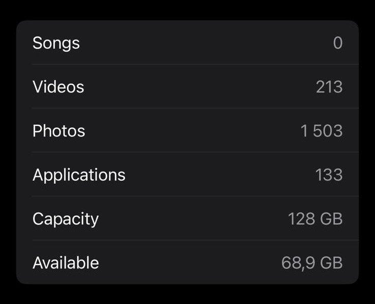Click the middle of the Capacity row
375x304 pixels.
pos(188,219)
